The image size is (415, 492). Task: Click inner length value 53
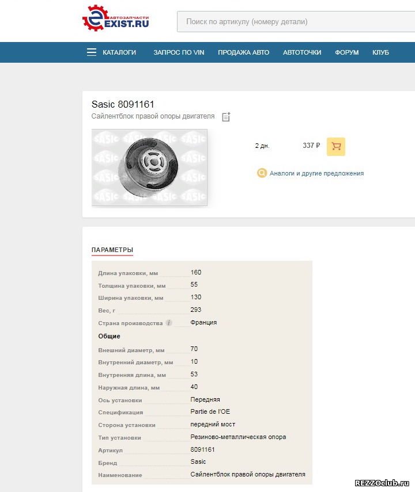(x=194, y=374)
